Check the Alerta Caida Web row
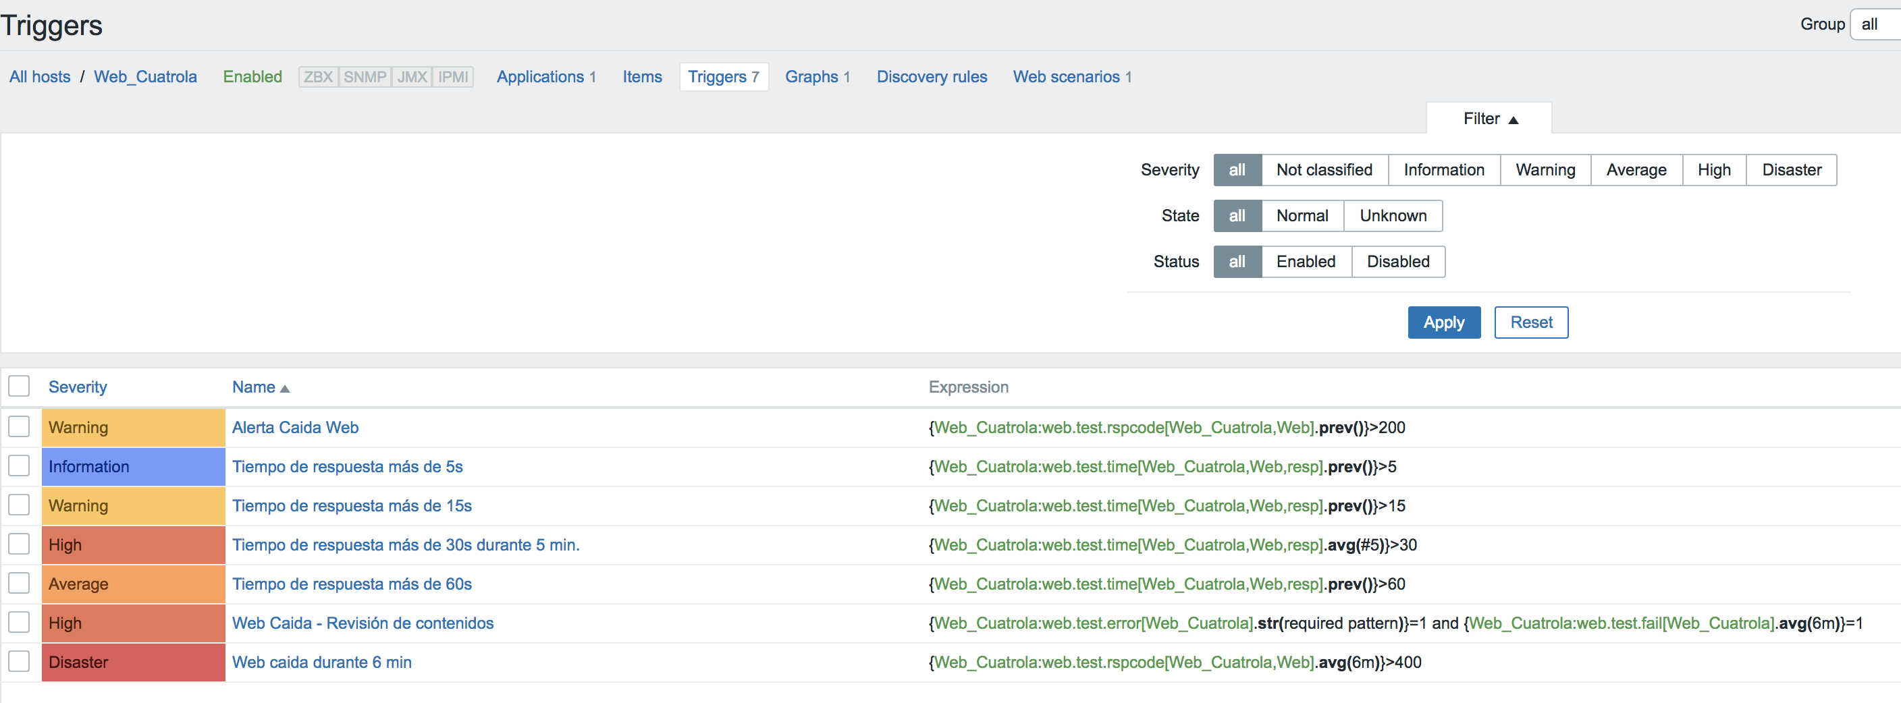Viewport: 1901px width, 703px height. click(19, 426)
